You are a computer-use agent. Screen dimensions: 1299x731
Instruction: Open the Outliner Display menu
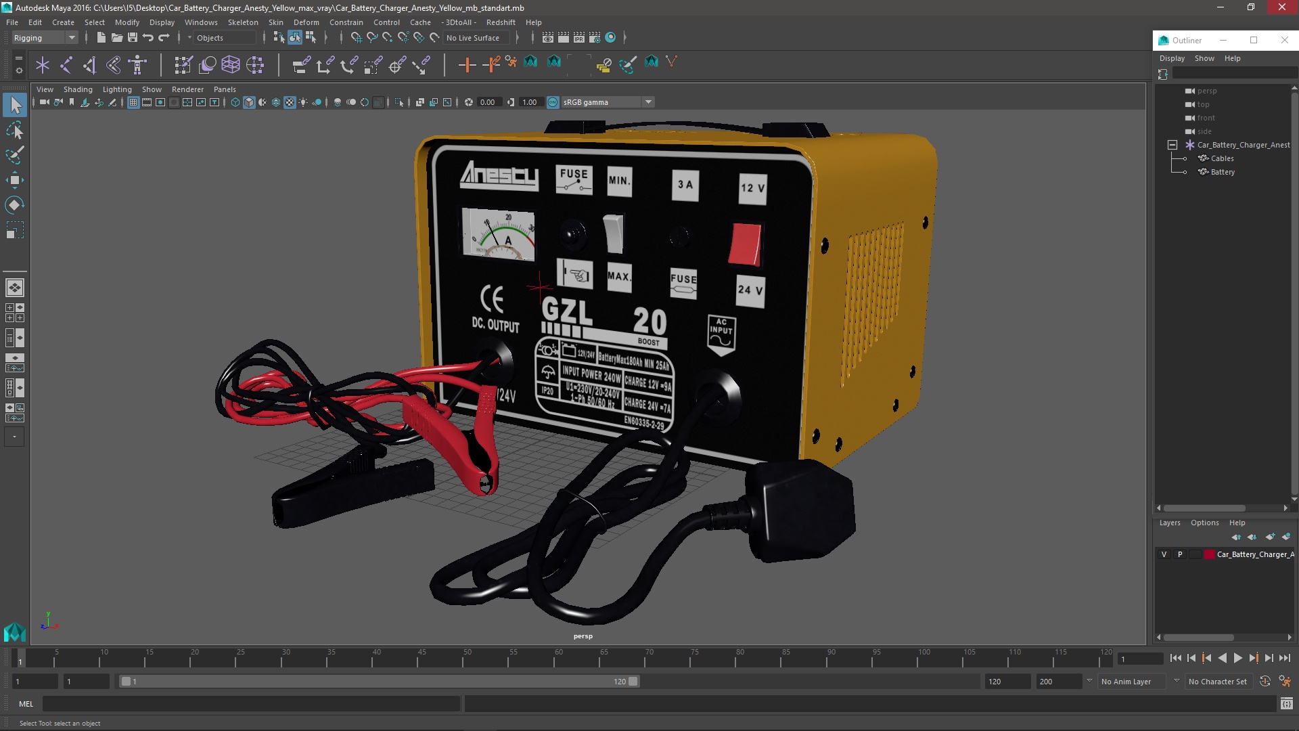click(1172, 58)
